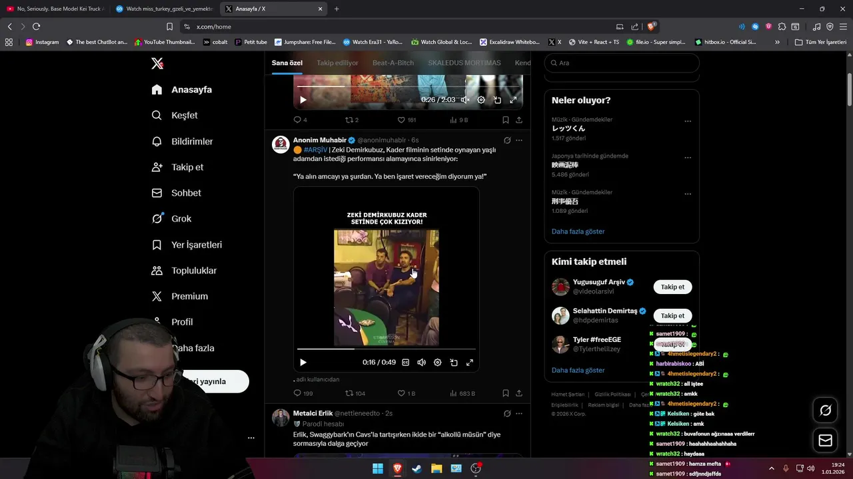Toggle captions on Zeki Demirkubuz video
853x479 pixels.
coord(405,363)
